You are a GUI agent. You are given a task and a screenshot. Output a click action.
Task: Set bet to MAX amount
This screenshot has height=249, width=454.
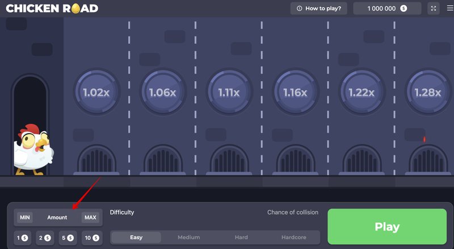(90, 217)
